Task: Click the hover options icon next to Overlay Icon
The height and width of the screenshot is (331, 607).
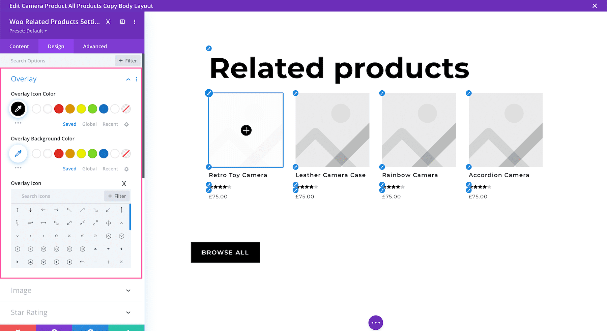Action: [124, 183]
